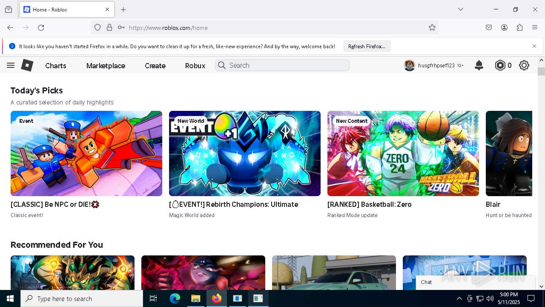Open the Rebirth Champions thumbnail

[245, 153]
